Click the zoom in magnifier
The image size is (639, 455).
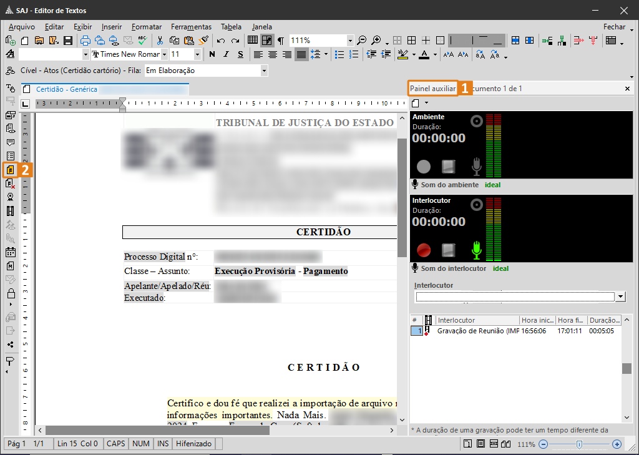376,41
